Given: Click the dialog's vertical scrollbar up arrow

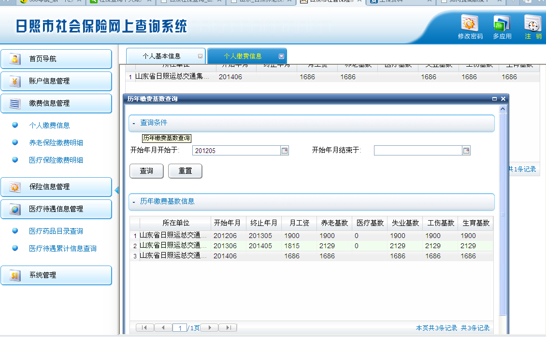Looking at the screenshot, I should pyautogui.click(x=503, y=109).
